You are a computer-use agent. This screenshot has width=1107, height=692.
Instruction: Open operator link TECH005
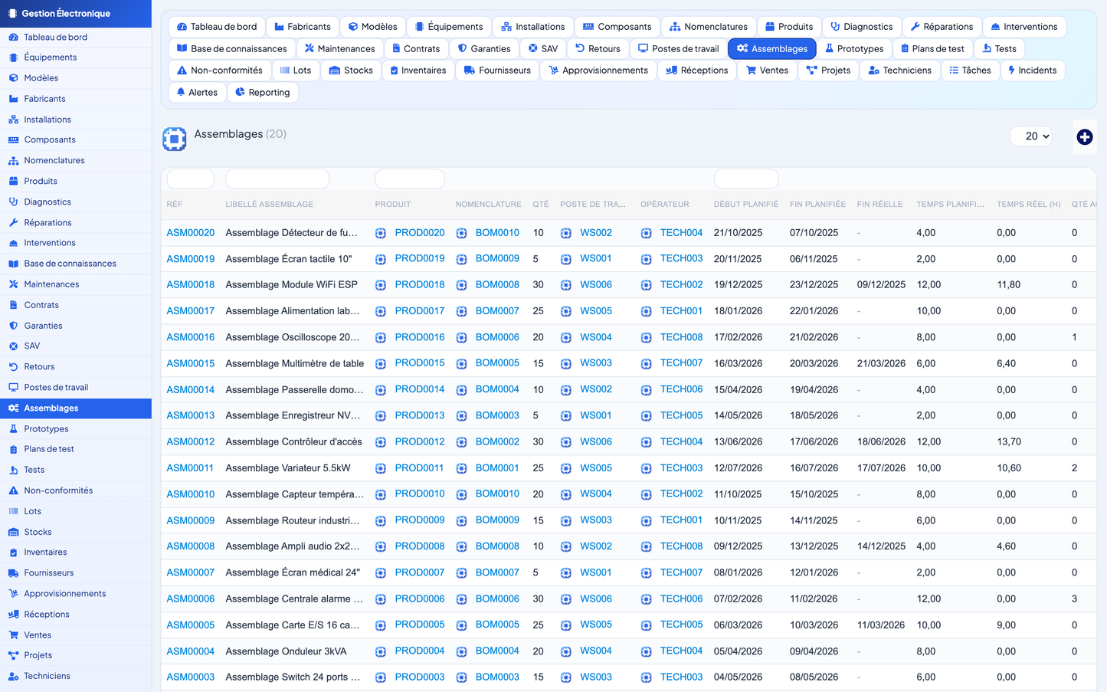pyautogui.click(x=681, y=415)
